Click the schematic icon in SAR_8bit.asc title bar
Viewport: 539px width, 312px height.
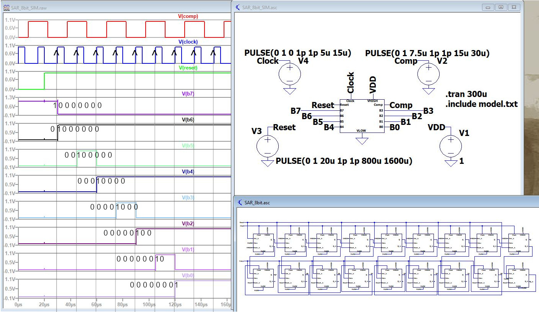pyautogui.click(x=239, y=202)
